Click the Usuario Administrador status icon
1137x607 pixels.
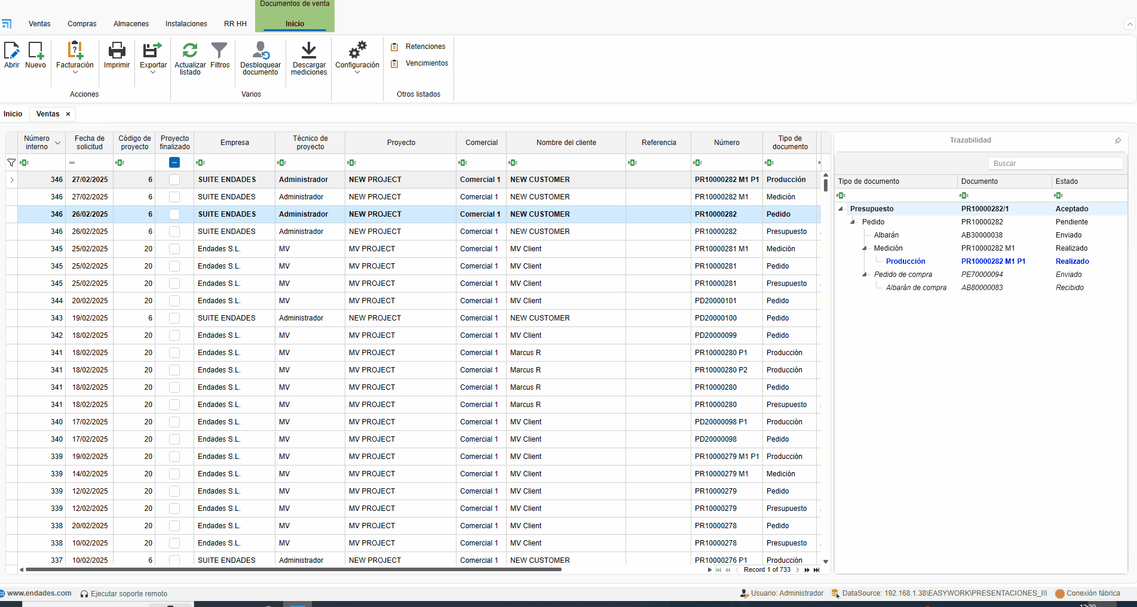744,593
